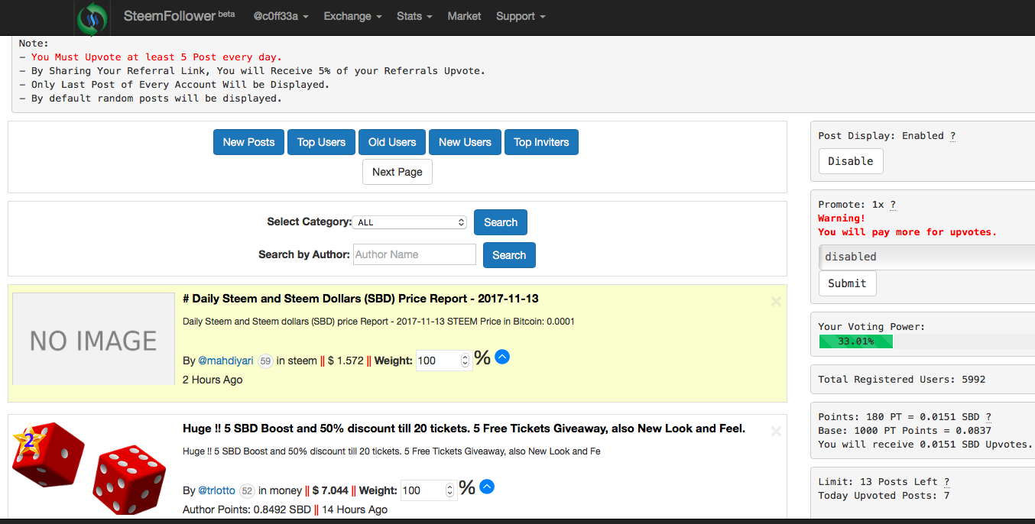Submit the promote setting
The width and height of the screenshot is (1035, 524).
coord(847,283)
